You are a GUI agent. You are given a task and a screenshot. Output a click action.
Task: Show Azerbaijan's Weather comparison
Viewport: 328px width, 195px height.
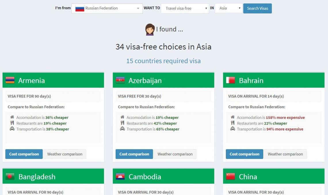click(x=175, y=154)
